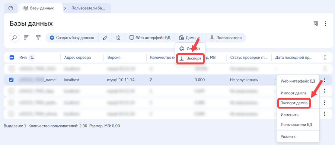Tick the checkbox of the fourth database row
Image resolution: width=335 pixels, height=145 pixels.
12,103
